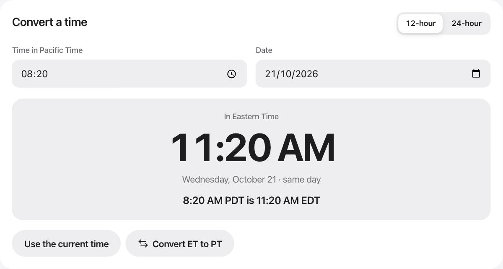This screenshot has width=503, height=269.
Task: Select the day segment 21 in date
Action: [x=270, y=74]
